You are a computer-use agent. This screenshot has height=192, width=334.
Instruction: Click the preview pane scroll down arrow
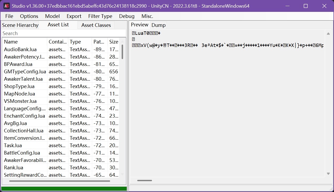(x=328, y=174)
